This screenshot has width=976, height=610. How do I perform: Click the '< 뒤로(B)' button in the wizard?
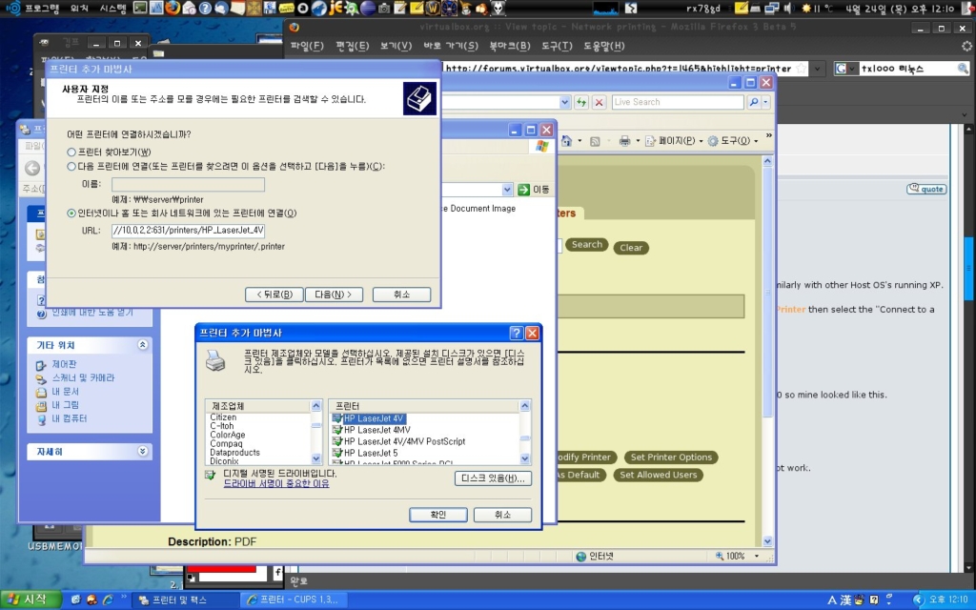click(274, 295)
